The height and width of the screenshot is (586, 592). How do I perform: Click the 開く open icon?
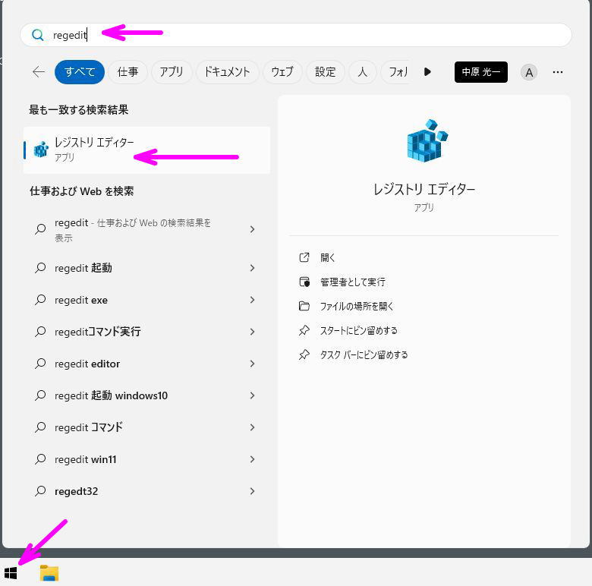304,257
